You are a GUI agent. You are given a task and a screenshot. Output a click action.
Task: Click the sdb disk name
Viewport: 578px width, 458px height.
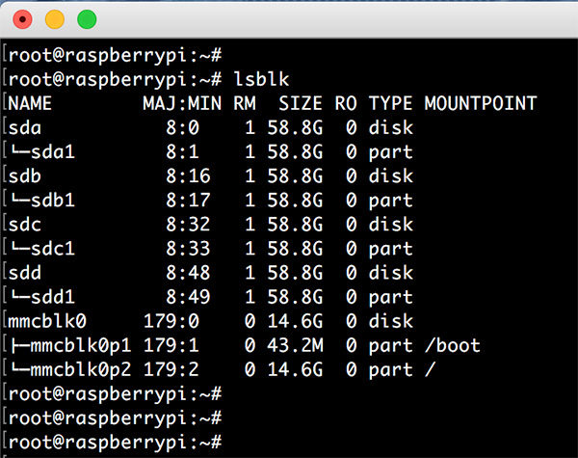[x=23, y=175]
